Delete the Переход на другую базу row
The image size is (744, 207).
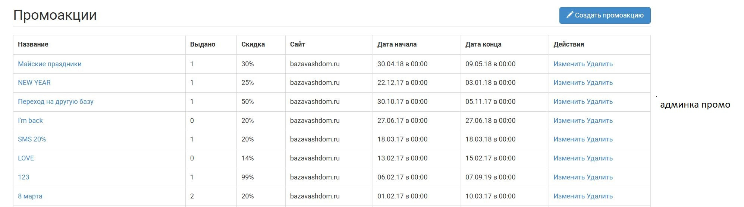(600, 102)
